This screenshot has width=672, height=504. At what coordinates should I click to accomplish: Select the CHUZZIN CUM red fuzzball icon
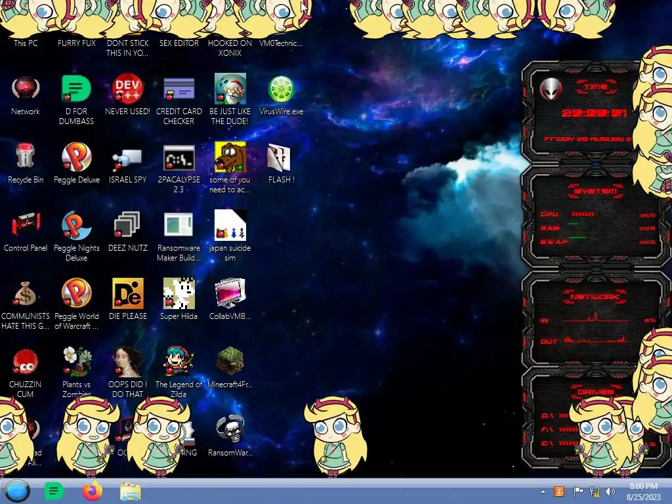[26, 362]
